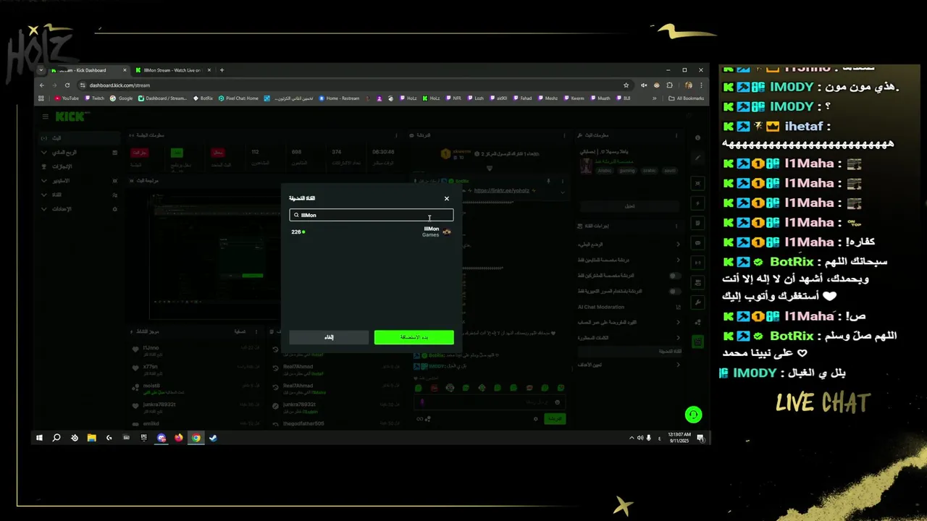Open the Home - Restream bookmark
This screenshot has height=521, width=927.
click(340, 98)
